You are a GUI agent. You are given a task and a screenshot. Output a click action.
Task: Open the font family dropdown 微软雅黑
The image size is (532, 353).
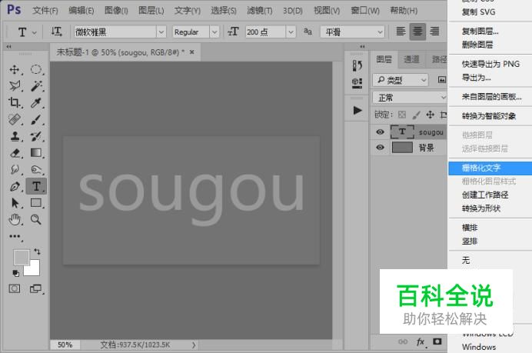161,32
